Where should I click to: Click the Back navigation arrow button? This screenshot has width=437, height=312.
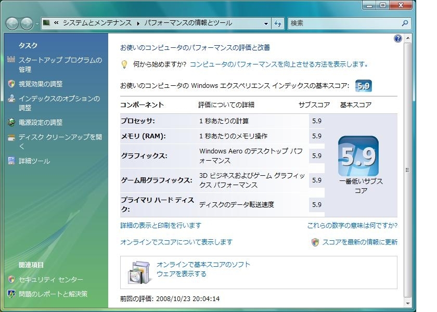12,23
